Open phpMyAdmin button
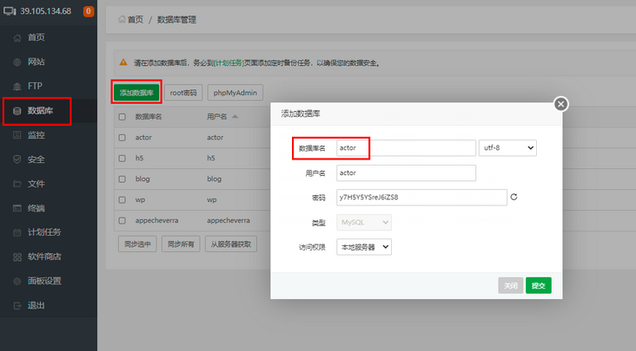 tap(235, 93)
